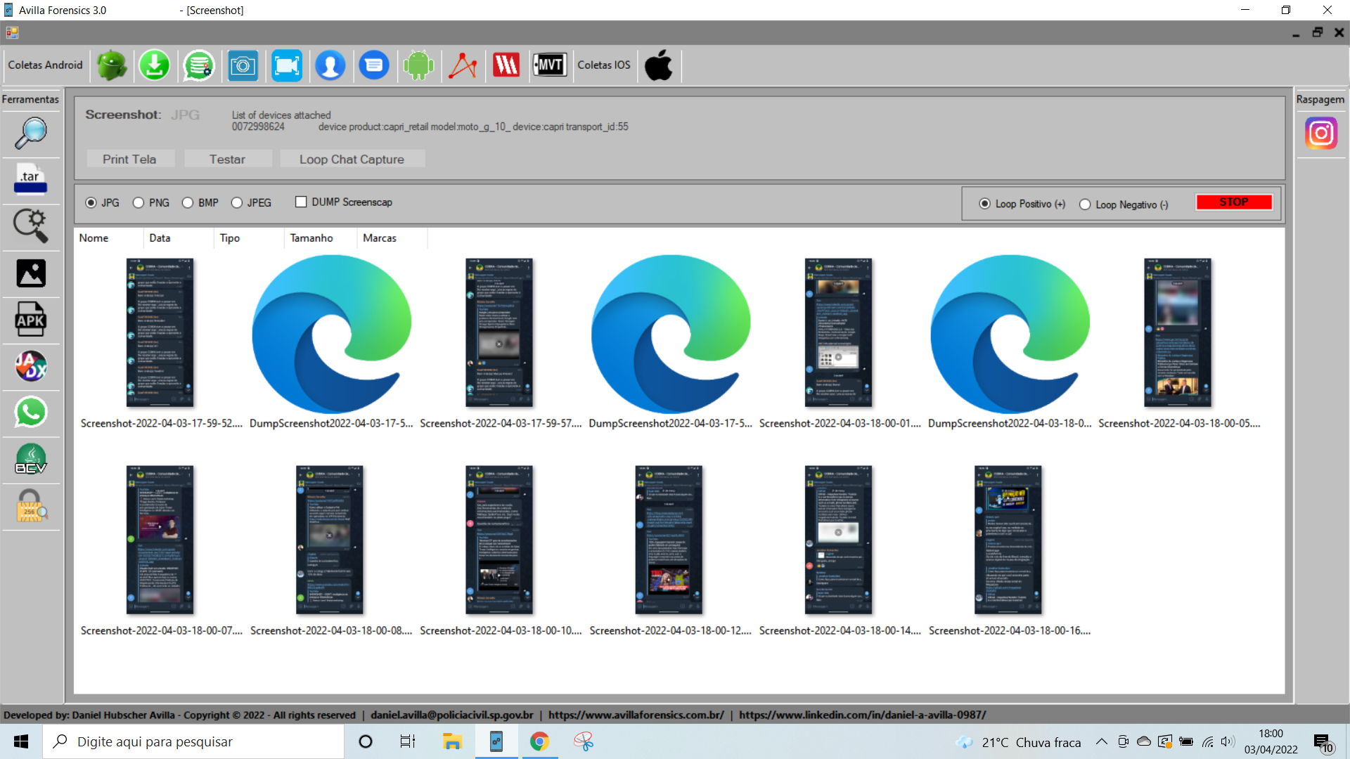Click the green download arrow icon
Viewport: 1350px width, 759px height.
155,65
